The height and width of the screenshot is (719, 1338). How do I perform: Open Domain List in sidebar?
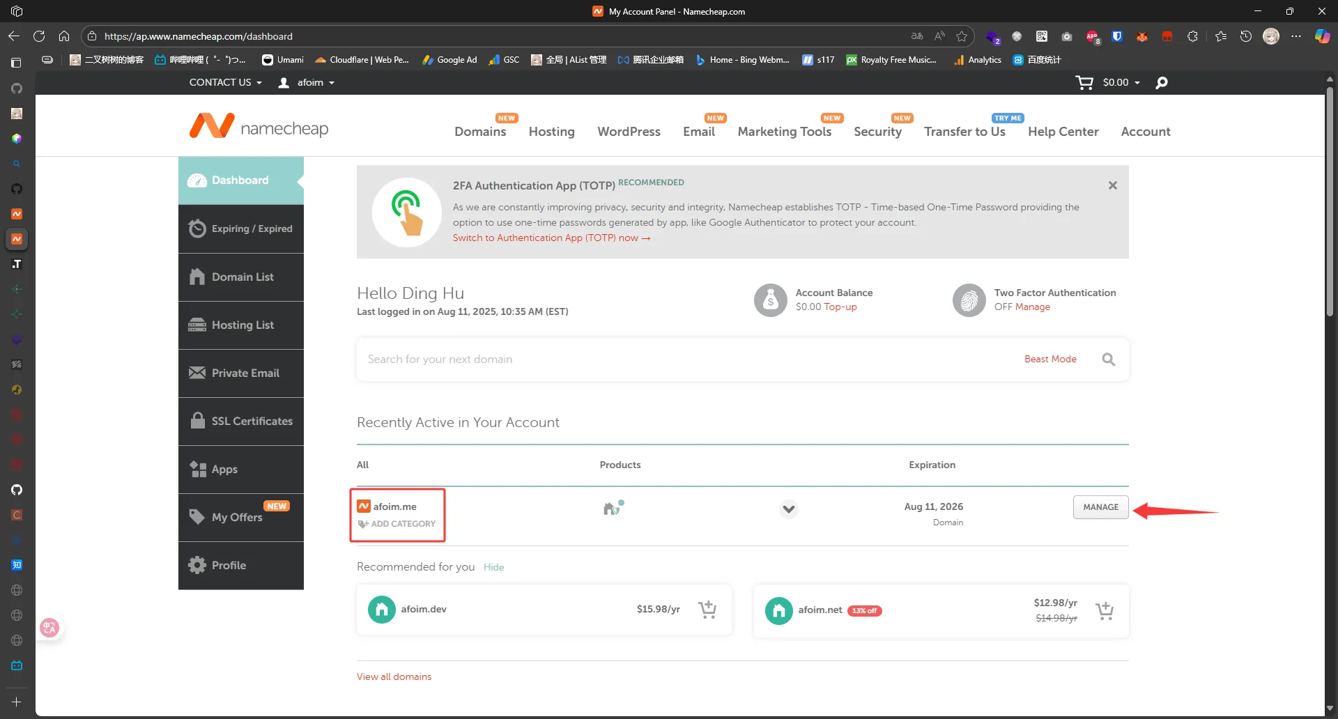pos(241,277)
